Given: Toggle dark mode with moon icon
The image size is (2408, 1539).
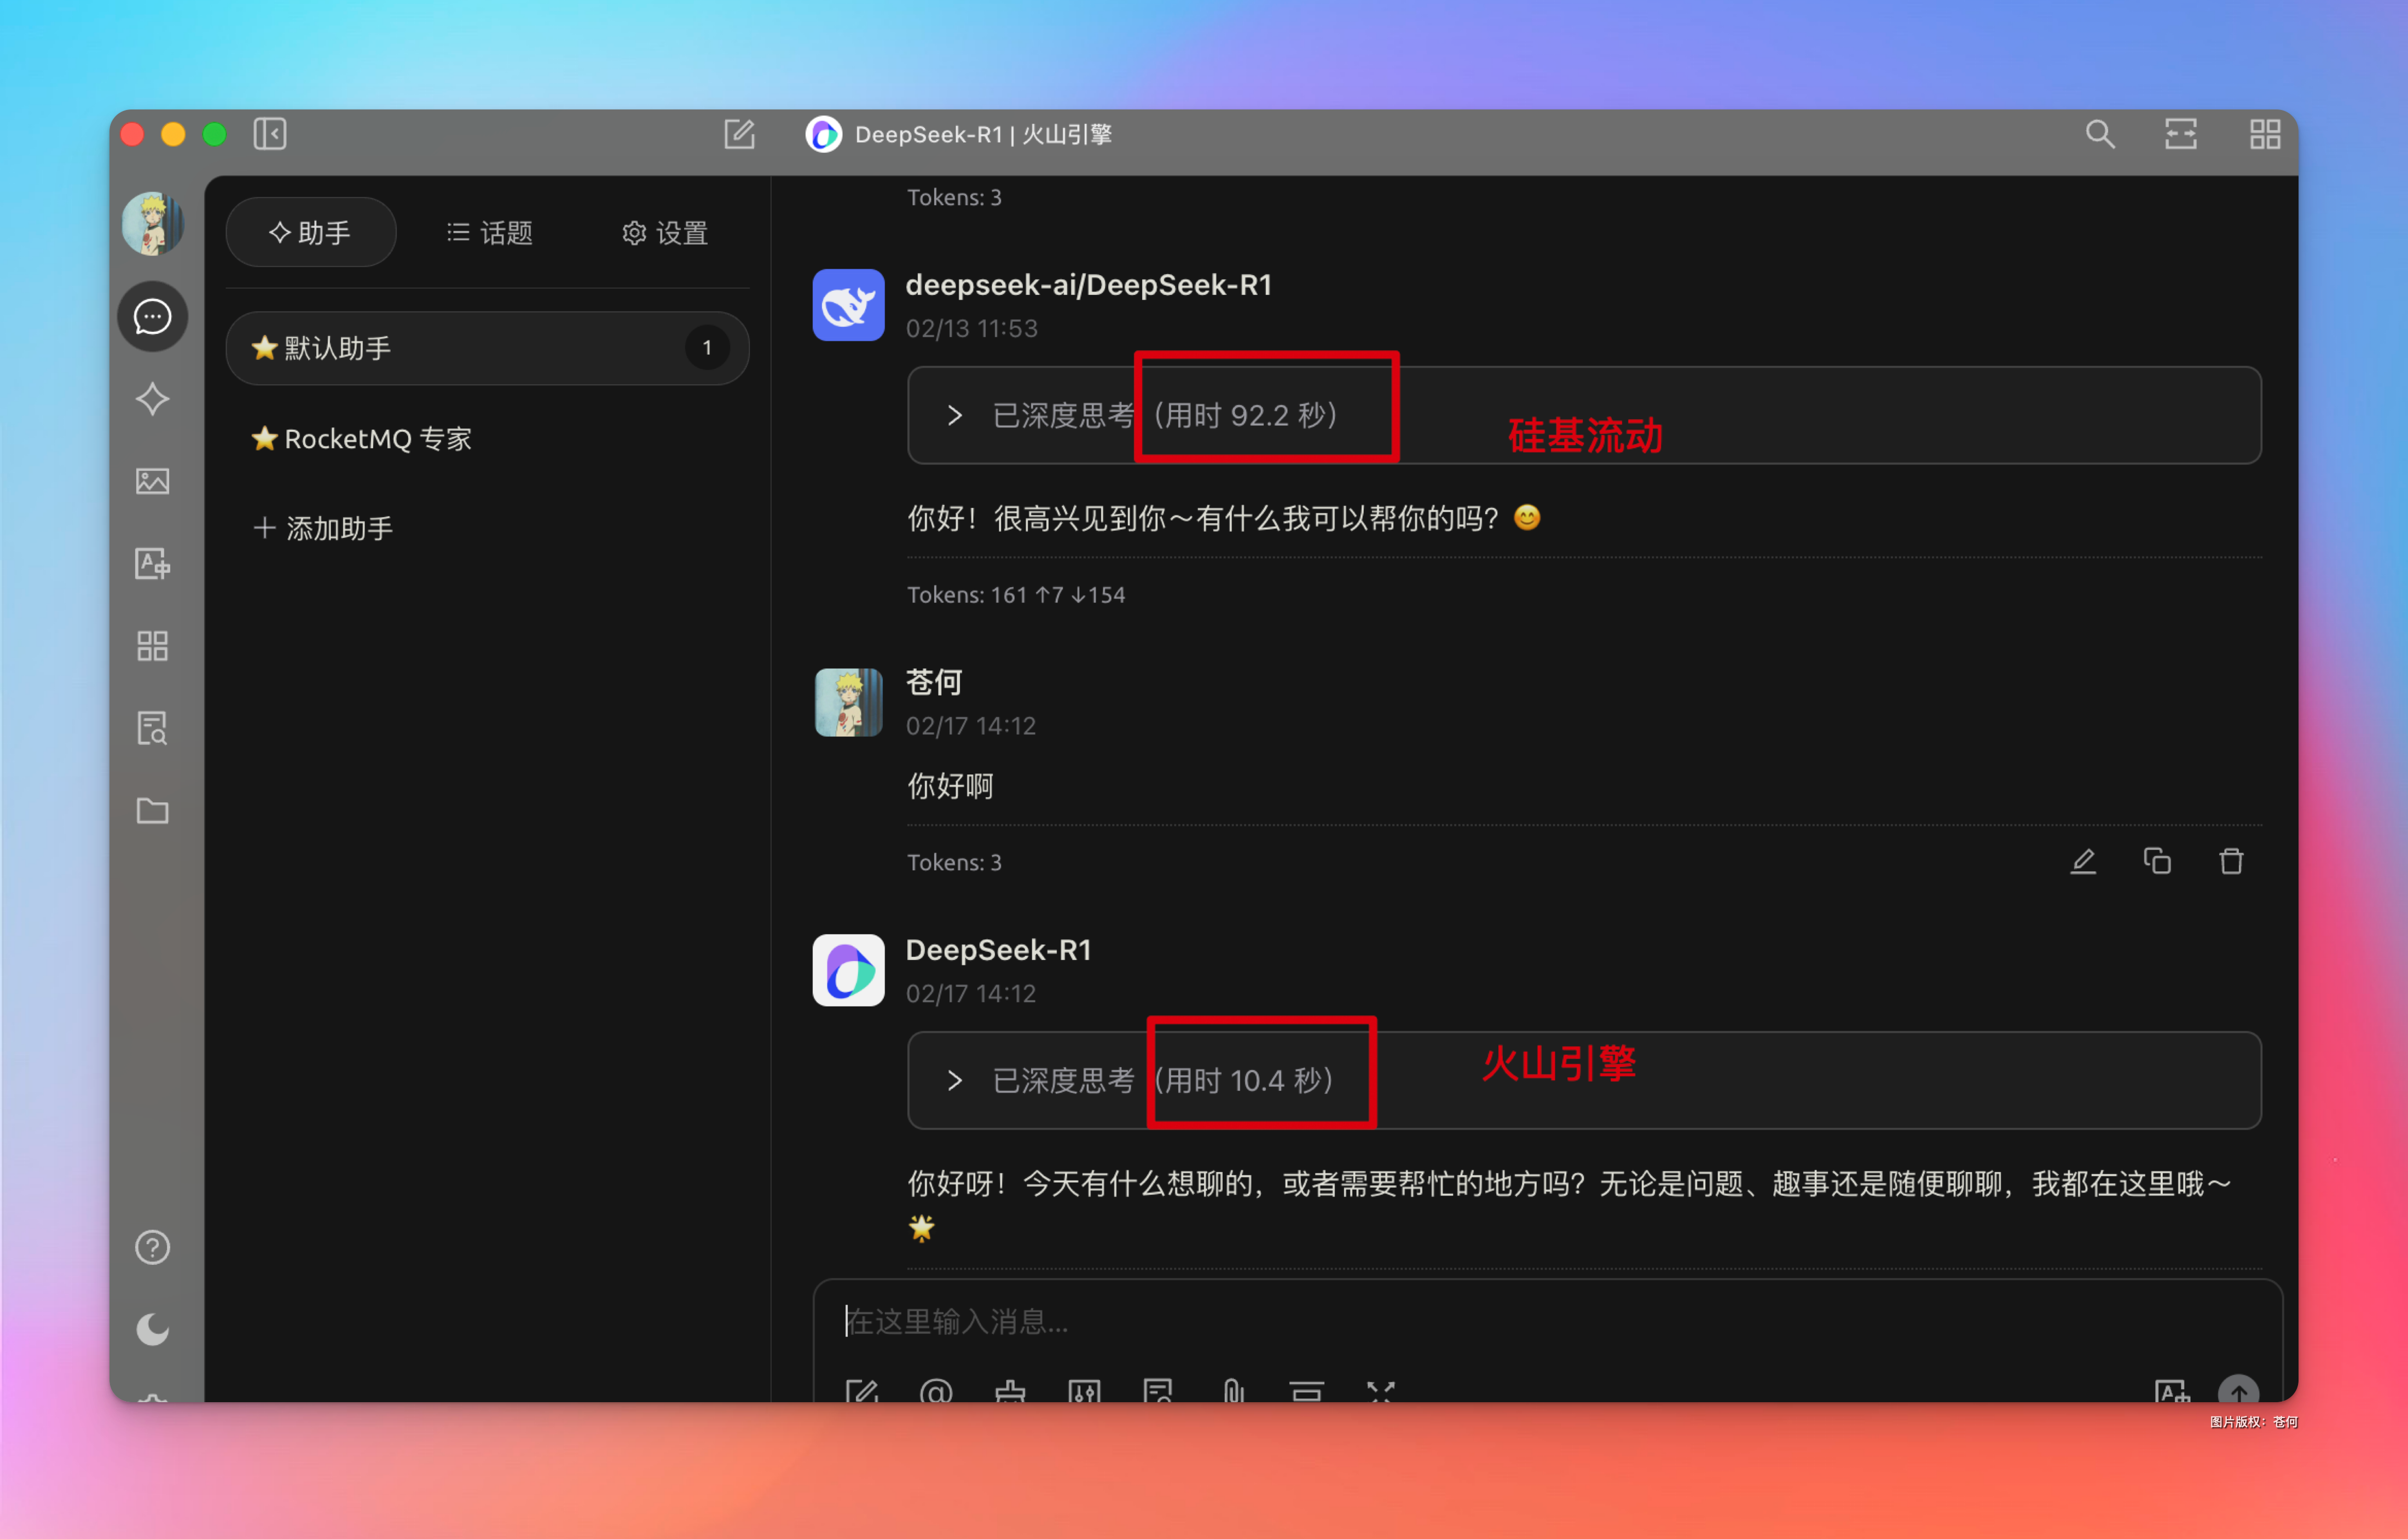Looking at the screenshot, I should coord(152,1329).
